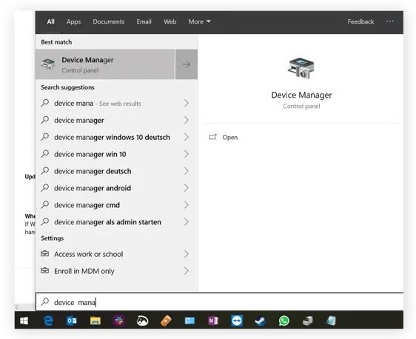Click briefcase icon beside Enroll in MDM only
The height and width of the screenshot is (339, 416).
[45, 271]
